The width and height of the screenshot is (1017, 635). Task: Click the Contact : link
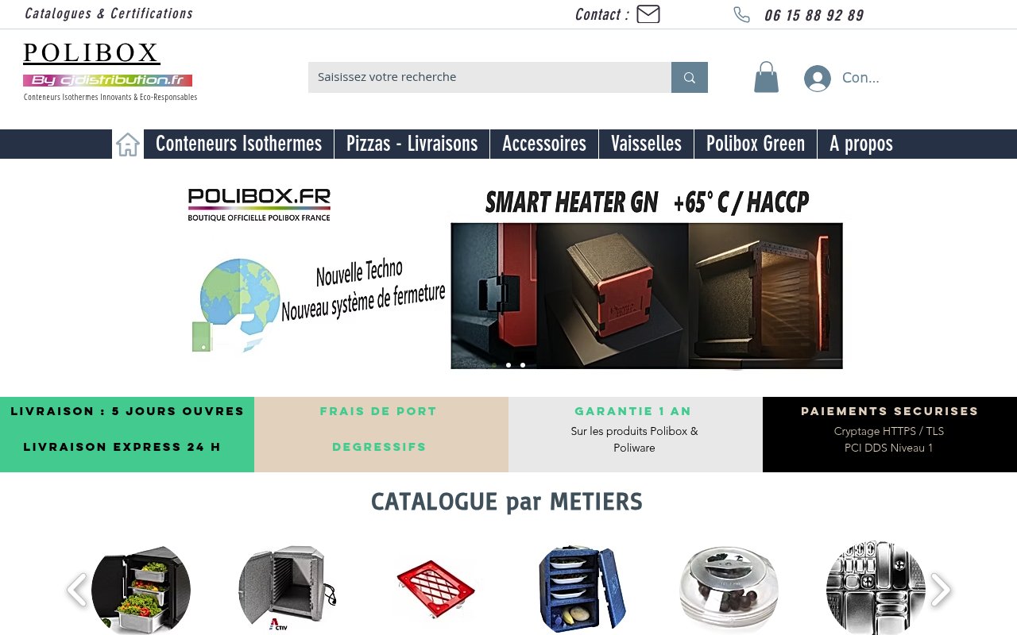[602, 14]
